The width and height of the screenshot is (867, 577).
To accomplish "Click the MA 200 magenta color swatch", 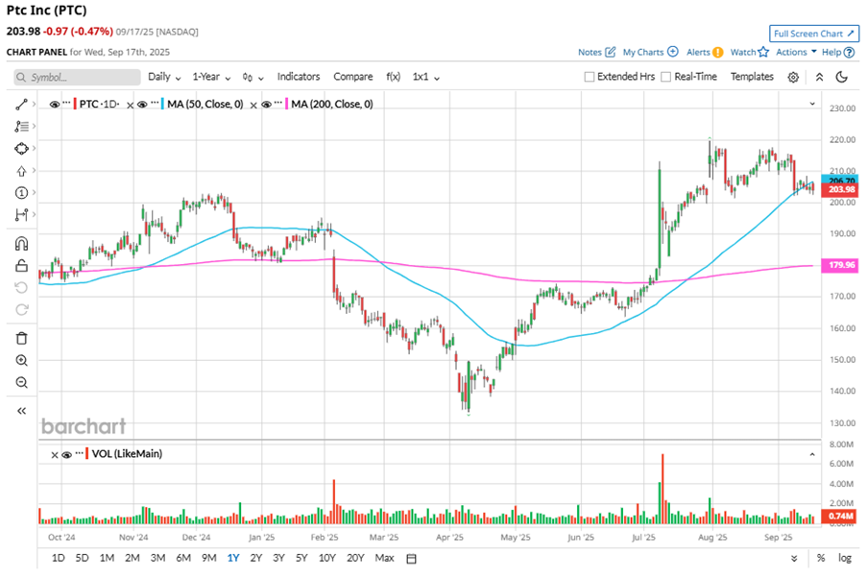I will click(286, 104).
